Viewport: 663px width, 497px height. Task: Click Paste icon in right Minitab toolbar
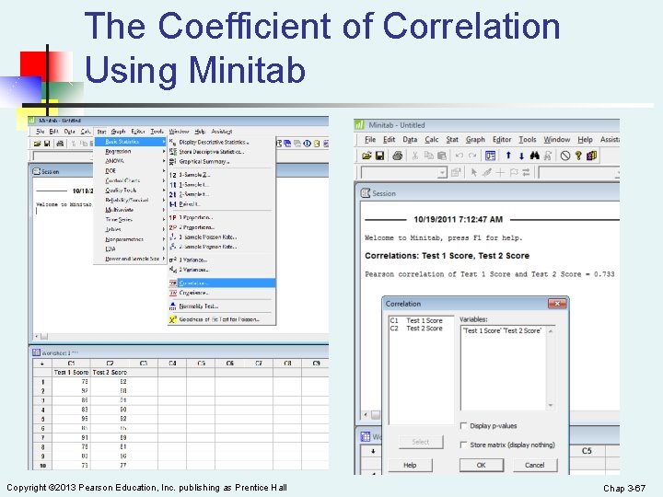point(442,156)
